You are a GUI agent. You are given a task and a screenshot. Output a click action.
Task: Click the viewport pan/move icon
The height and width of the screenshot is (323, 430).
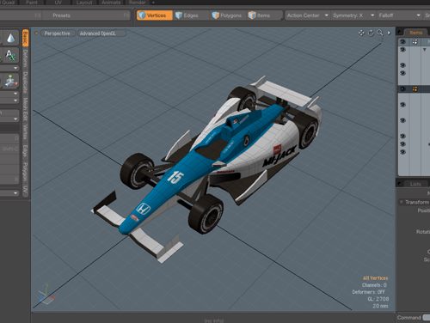tap(361, 34)
